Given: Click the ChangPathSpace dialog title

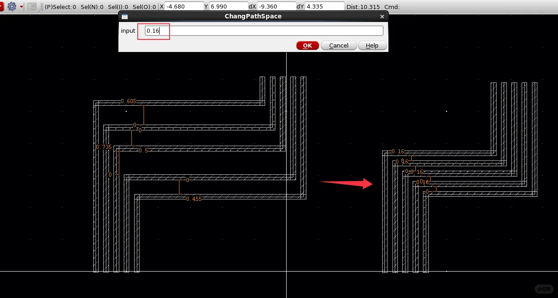Looking at the screenshot, I should pos(253,17).
